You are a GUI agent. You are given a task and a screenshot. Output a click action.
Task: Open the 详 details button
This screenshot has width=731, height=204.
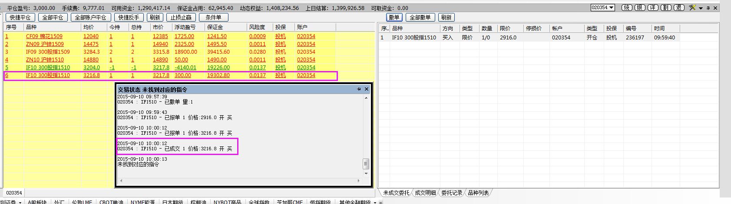(653, 8)
